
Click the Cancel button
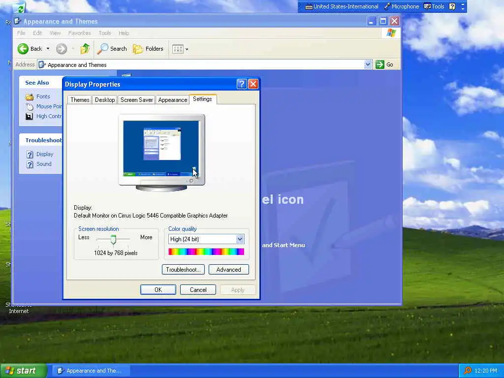pyautogui.click(x=198, y=290)
